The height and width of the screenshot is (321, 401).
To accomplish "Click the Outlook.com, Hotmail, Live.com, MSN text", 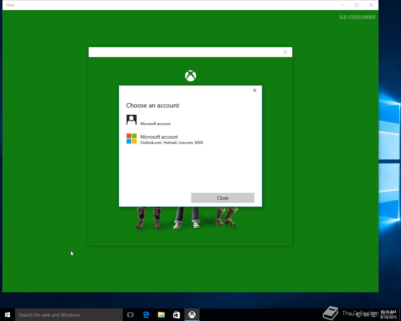I will pos(172,143).
